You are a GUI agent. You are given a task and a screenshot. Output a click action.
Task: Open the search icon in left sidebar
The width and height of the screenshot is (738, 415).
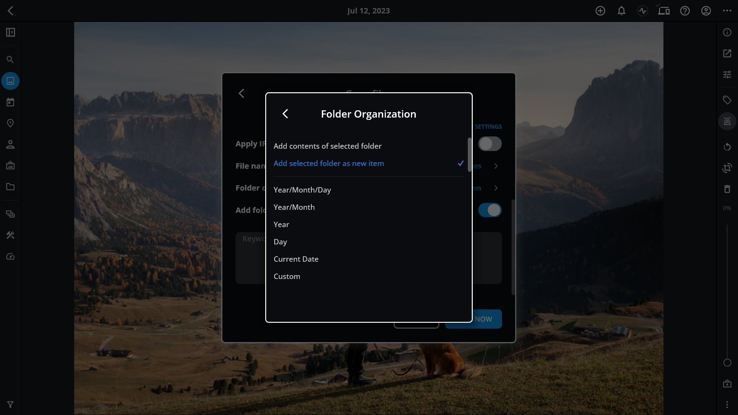pos(10,60)
